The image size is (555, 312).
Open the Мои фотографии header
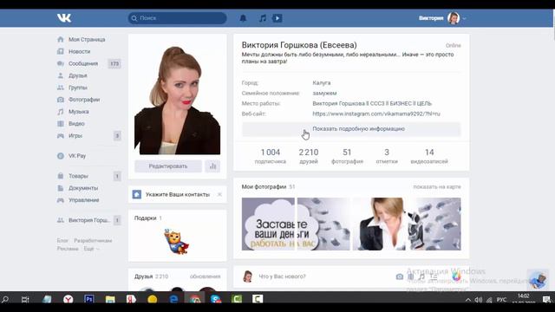pyautogui.click(x=268, y=187)
